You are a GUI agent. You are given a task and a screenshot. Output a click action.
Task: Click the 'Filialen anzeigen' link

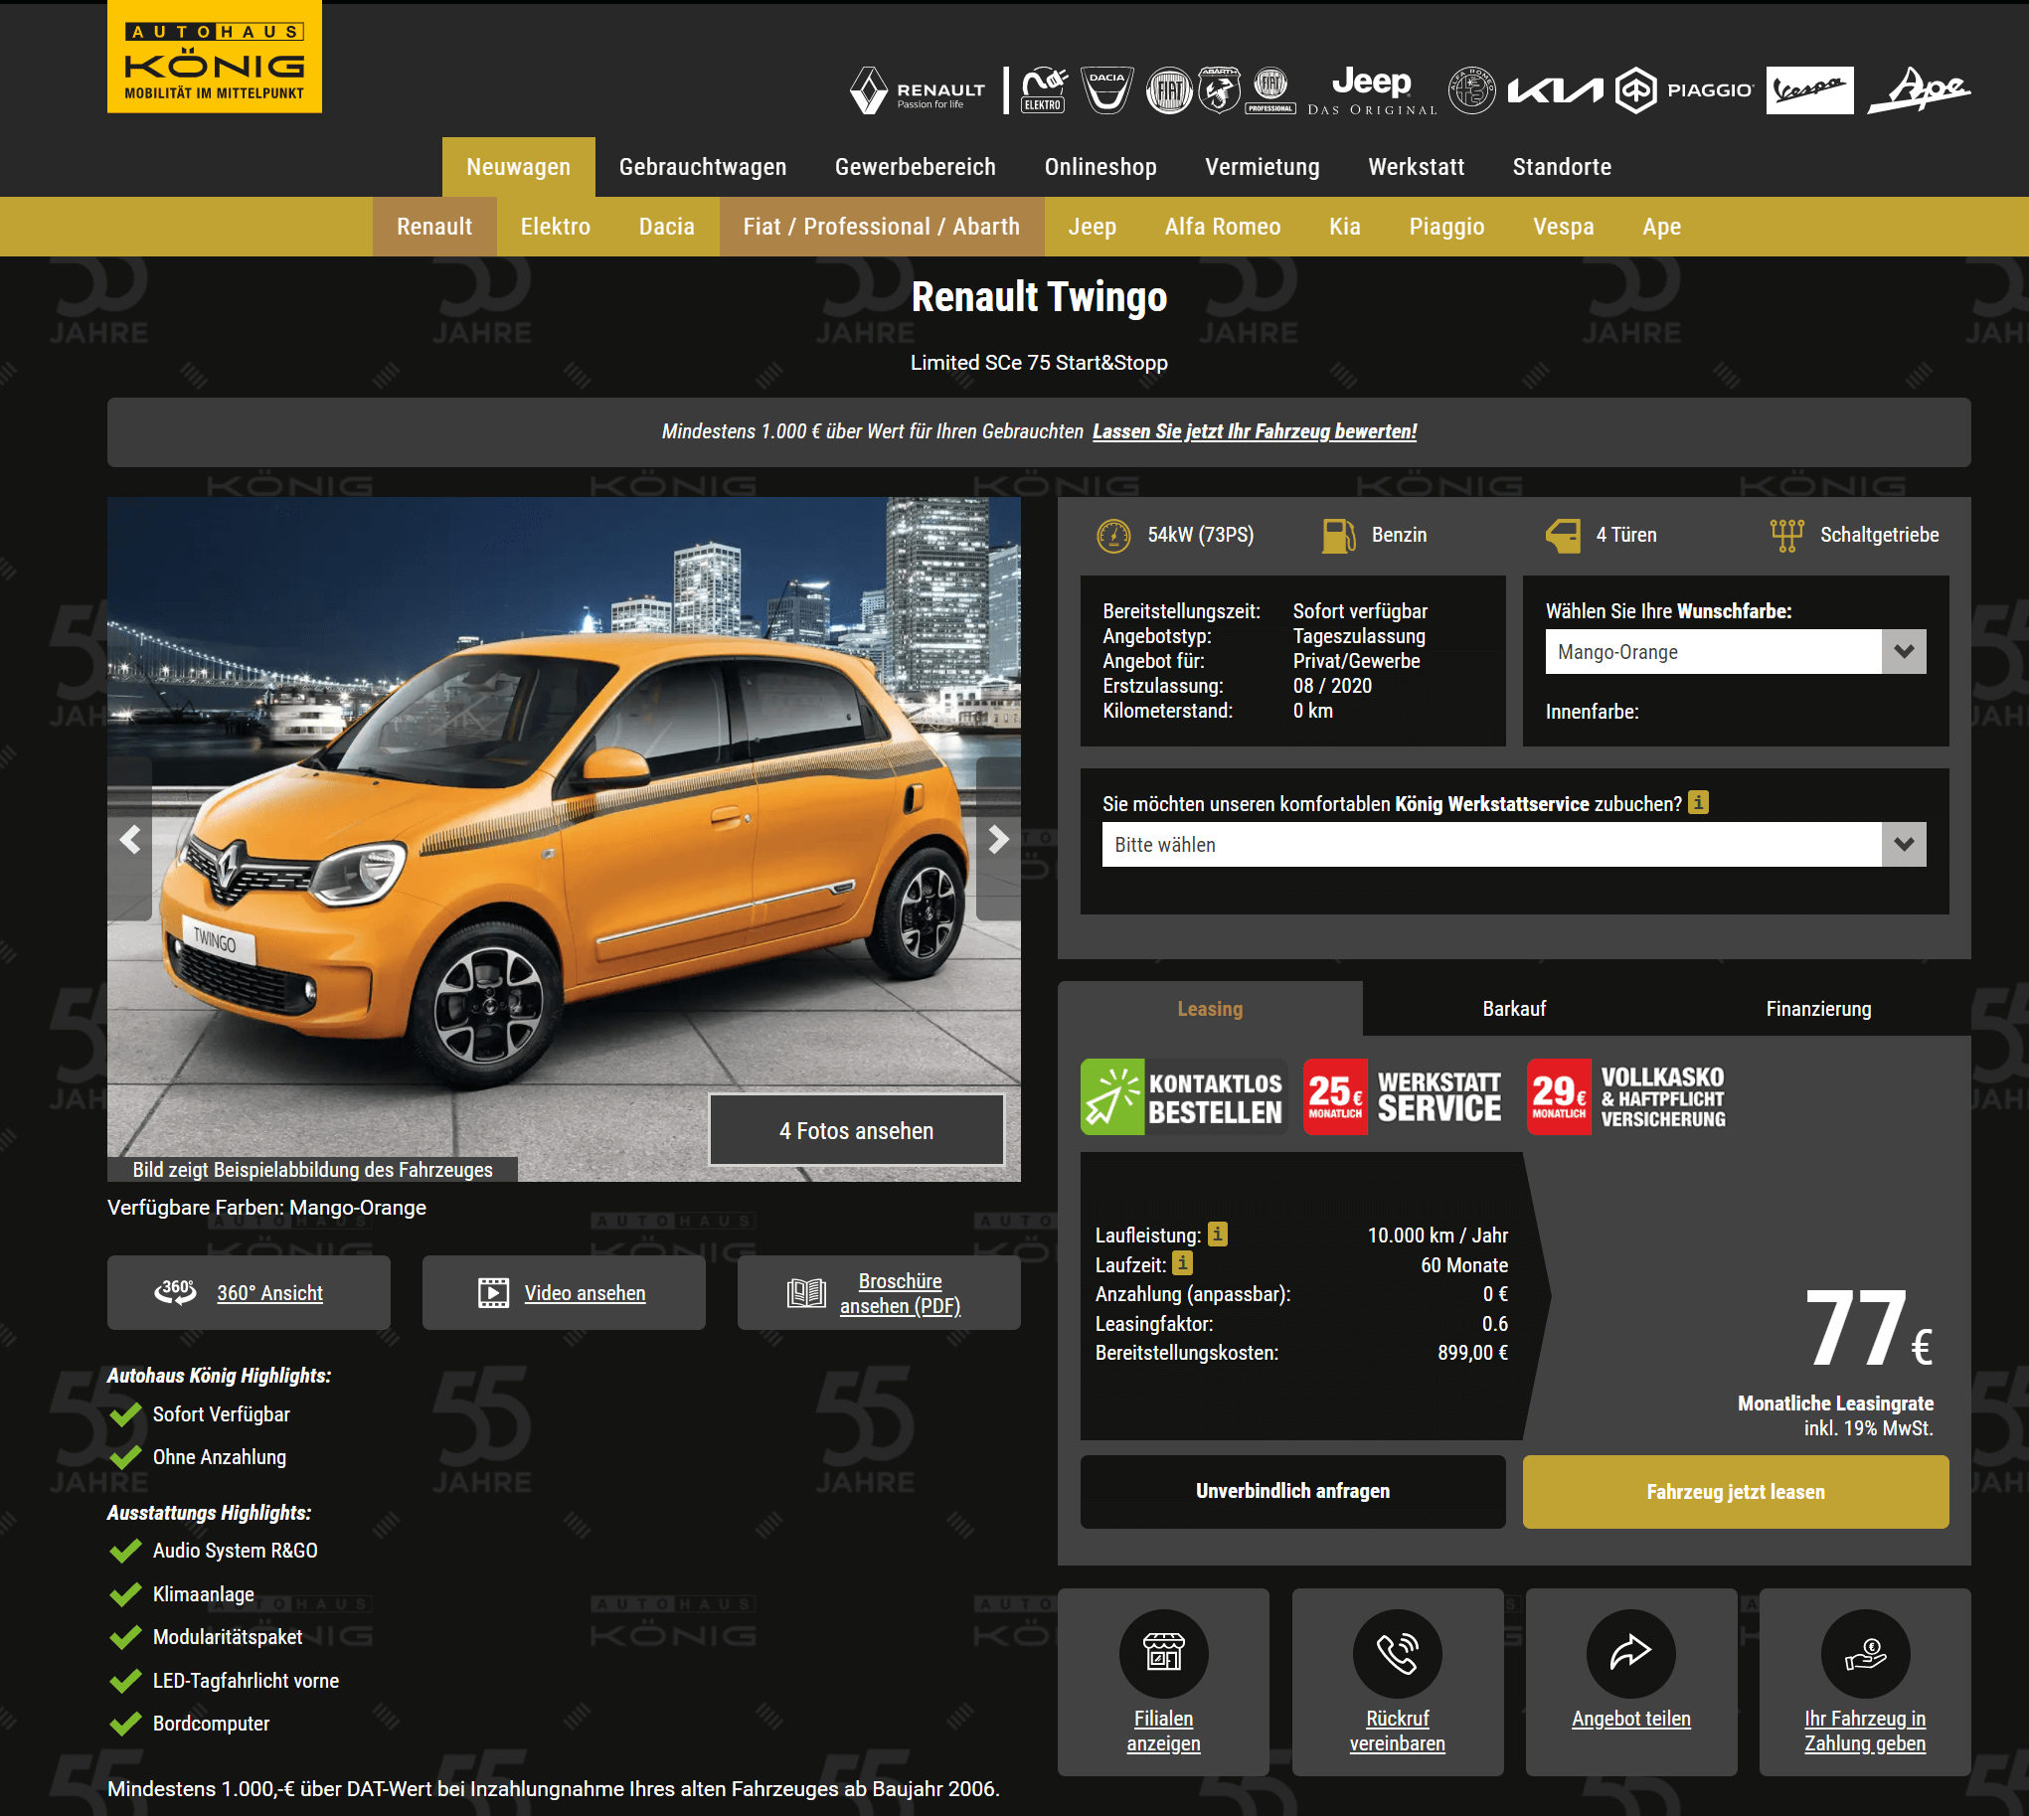point(1164,1732)
